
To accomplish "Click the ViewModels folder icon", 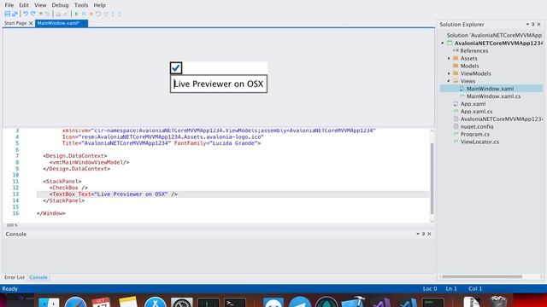I will pos(456,73).
